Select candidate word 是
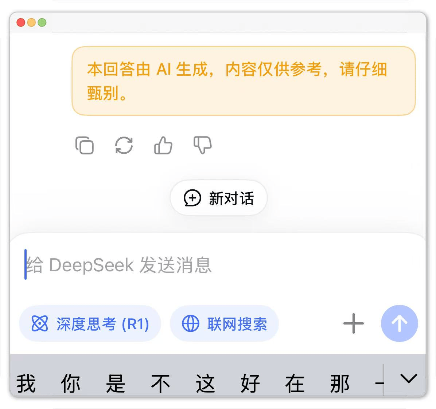This screenshot has width=436, height=409. (x=116, y=384)
